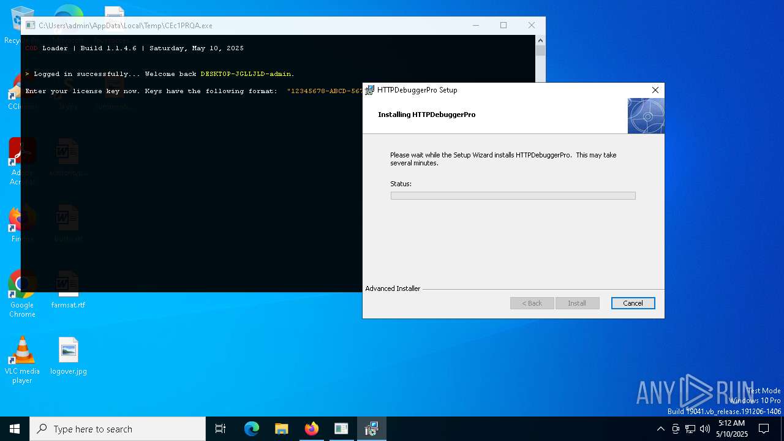Screen dimensions: 784x441
Task: Click the DESKTOP-JGLLJLD-admin username text
Action: [x=246, y=74]
